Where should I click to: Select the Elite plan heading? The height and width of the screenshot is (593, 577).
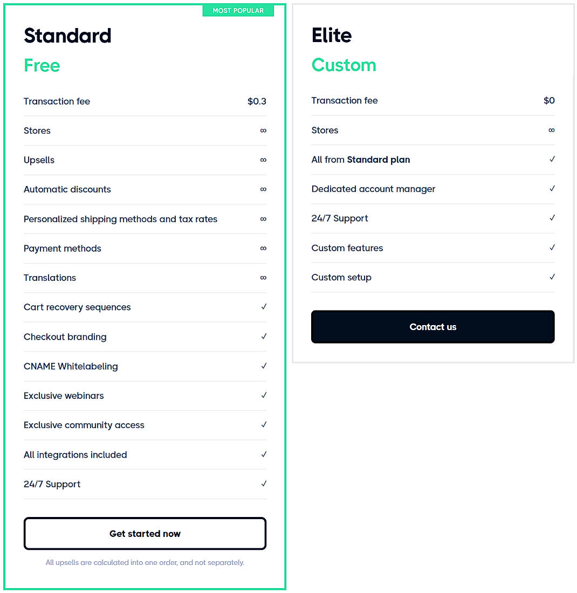[331, 35]
